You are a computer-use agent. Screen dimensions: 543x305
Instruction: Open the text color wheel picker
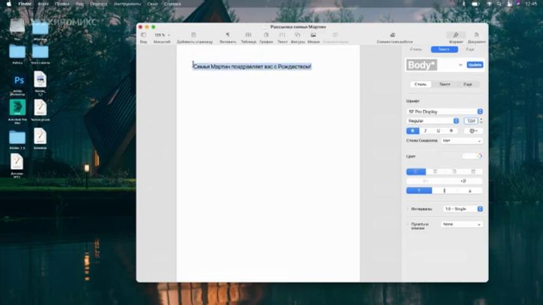[x=479, y=156]
